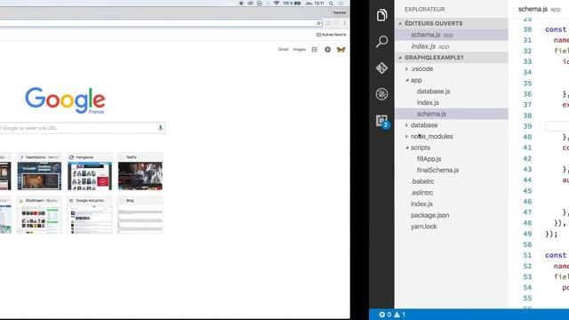The image size is (569, 320).
Task: Click the Google logo
Action: [65, 100]
